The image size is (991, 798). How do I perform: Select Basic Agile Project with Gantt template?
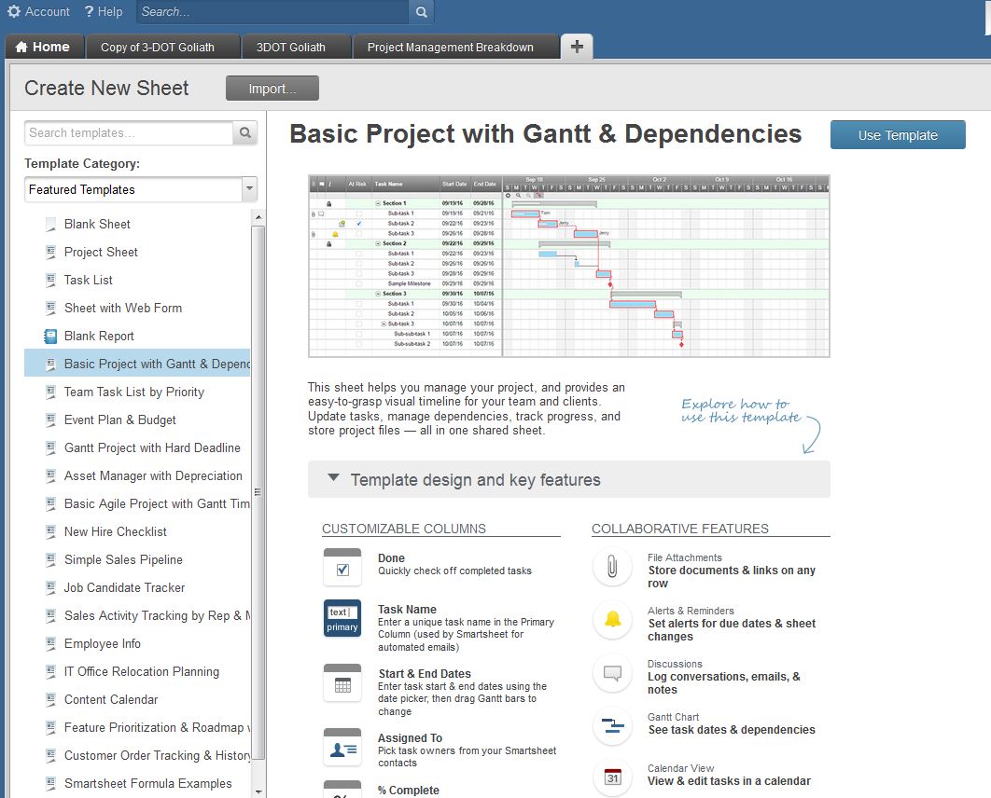pos(137,503)
